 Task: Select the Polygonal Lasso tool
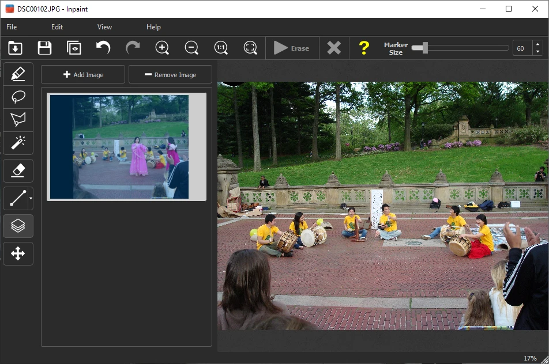[18, 120]
